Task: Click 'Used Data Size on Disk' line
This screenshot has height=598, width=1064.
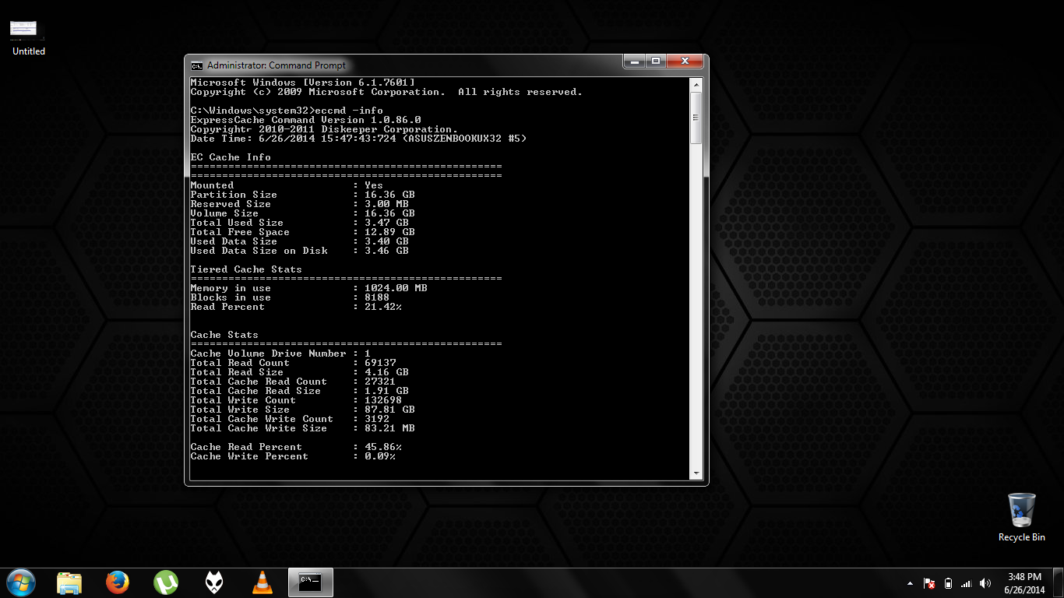Action: pyautogui.click(x=299, y=251)
